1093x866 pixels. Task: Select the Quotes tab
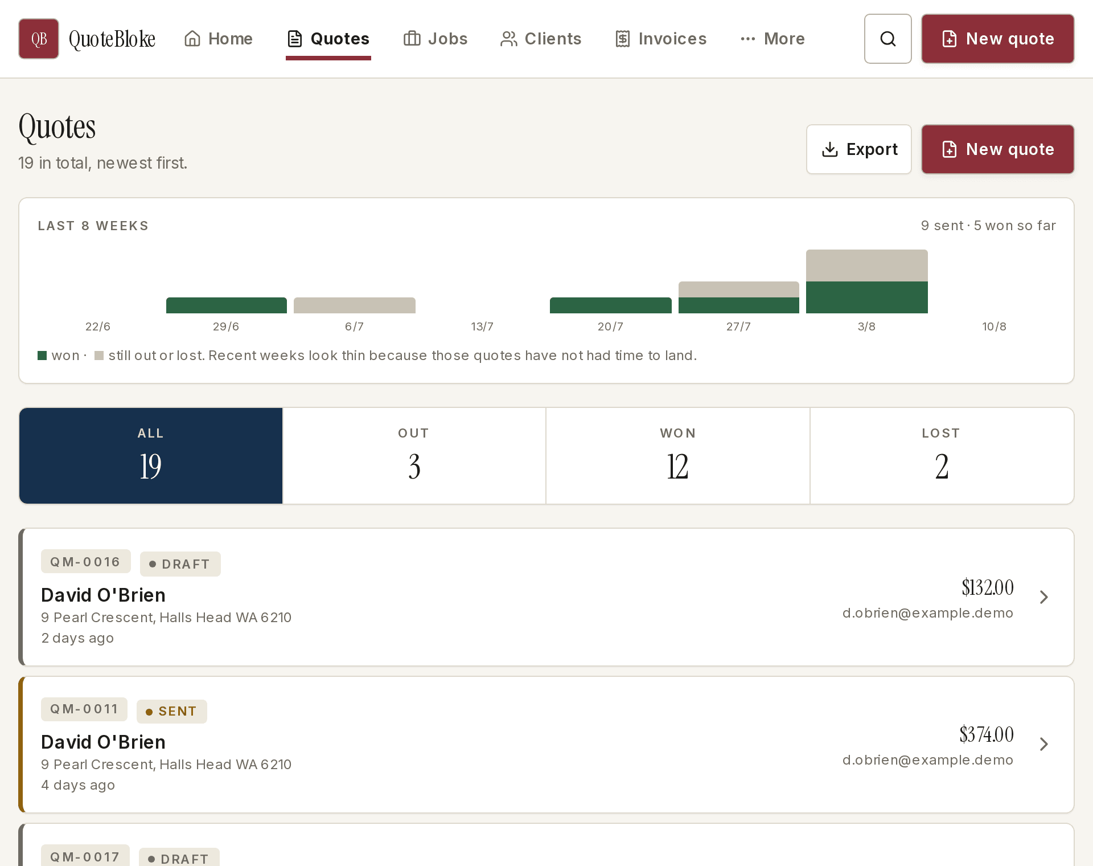328,39
